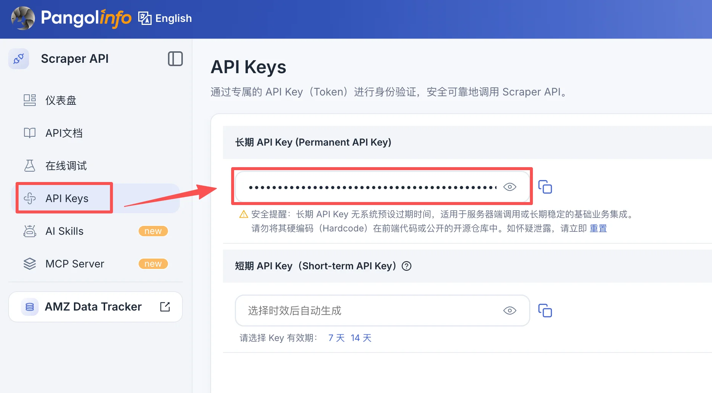Open MCP Server menu item
The image size is (712, 393).
point(96,264)
